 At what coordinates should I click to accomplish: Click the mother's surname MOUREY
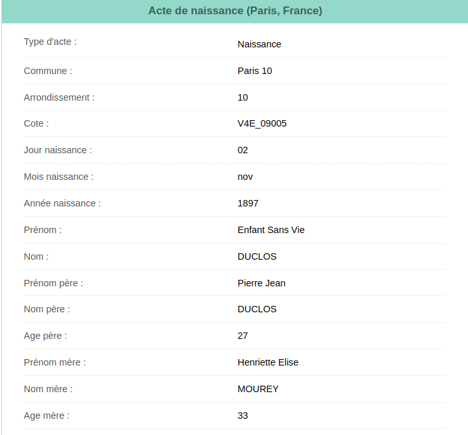point(258,389)
